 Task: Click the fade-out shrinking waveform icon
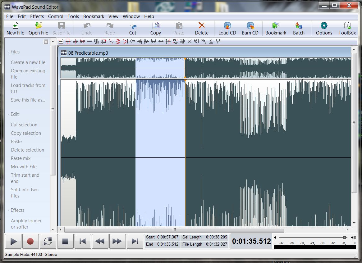(x=147, y=41)
